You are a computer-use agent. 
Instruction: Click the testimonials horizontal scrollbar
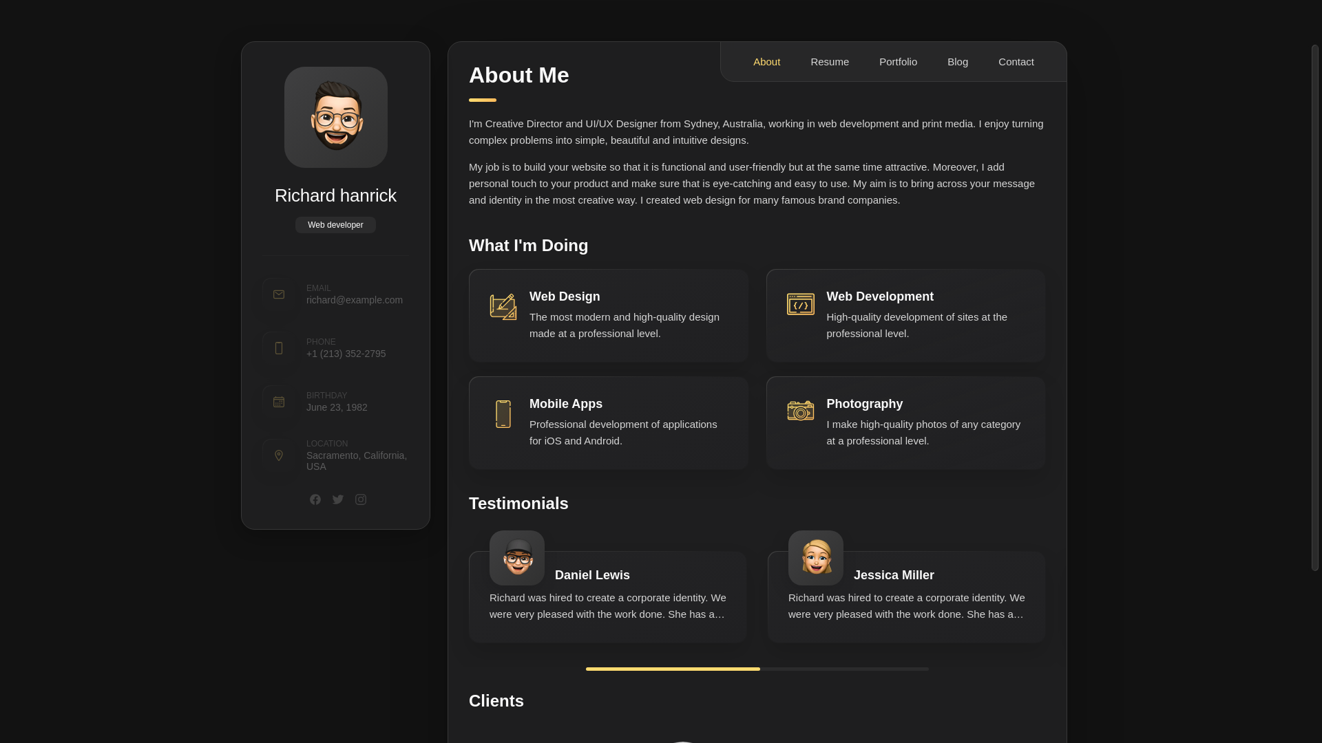coord(757,669)
